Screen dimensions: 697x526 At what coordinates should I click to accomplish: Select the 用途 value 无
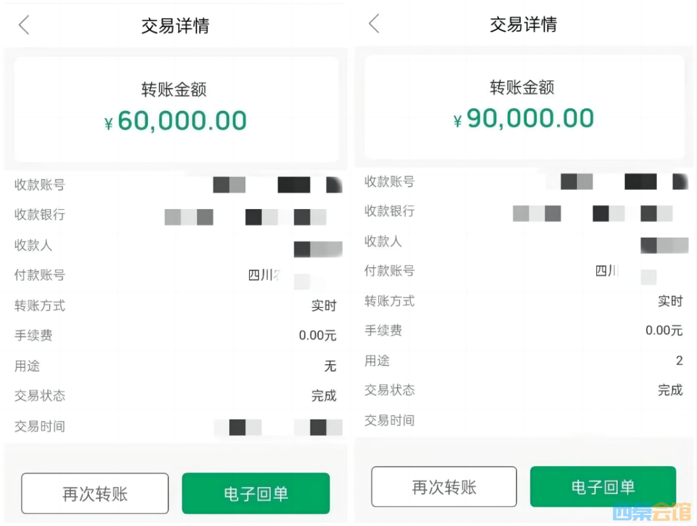(x=330, y=367)
